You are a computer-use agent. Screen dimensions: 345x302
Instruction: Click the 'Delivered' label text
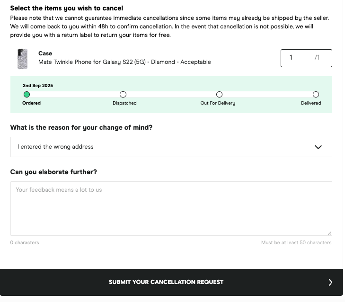pyautogui.click(x=311, y=103)
